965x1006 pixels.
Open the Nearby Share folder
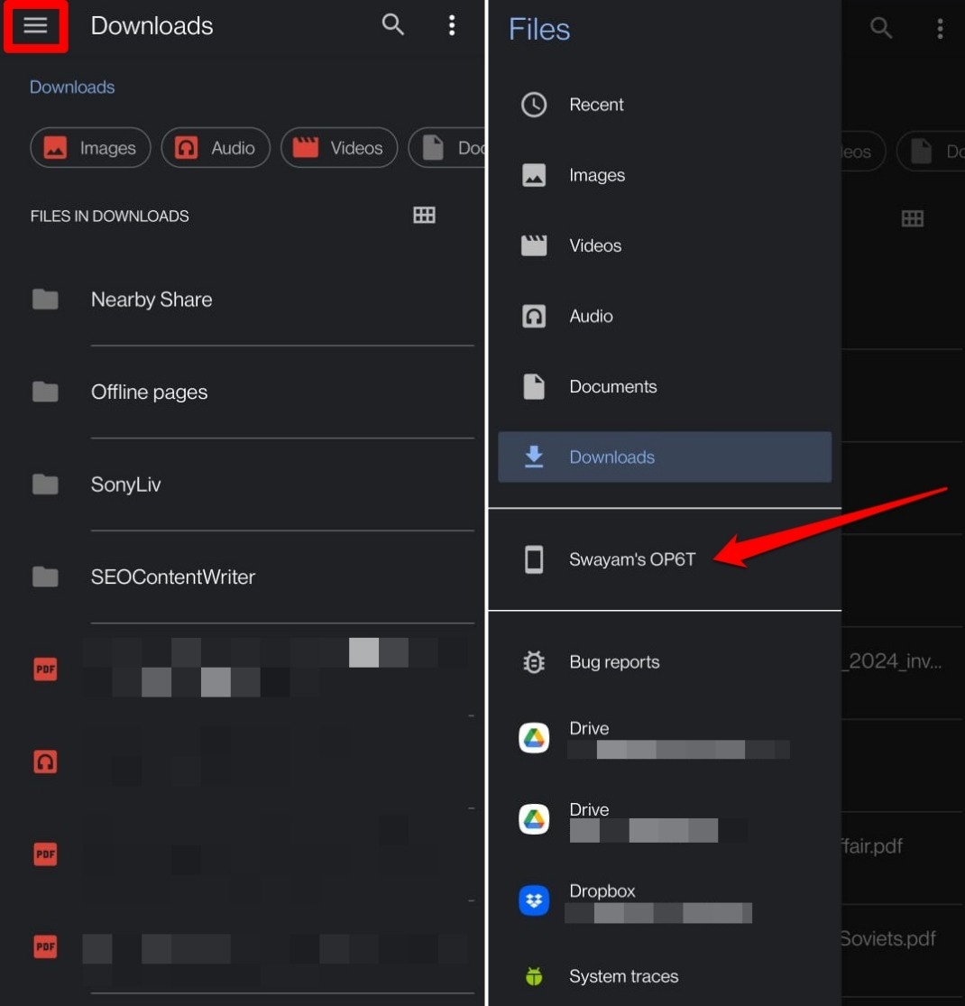click(242, 300)
